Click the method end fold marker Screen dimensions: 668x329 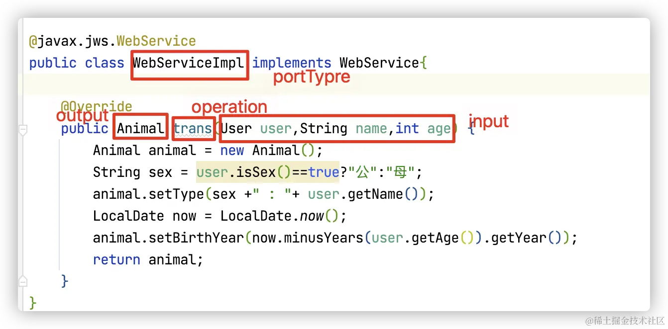tap(22, 281)
